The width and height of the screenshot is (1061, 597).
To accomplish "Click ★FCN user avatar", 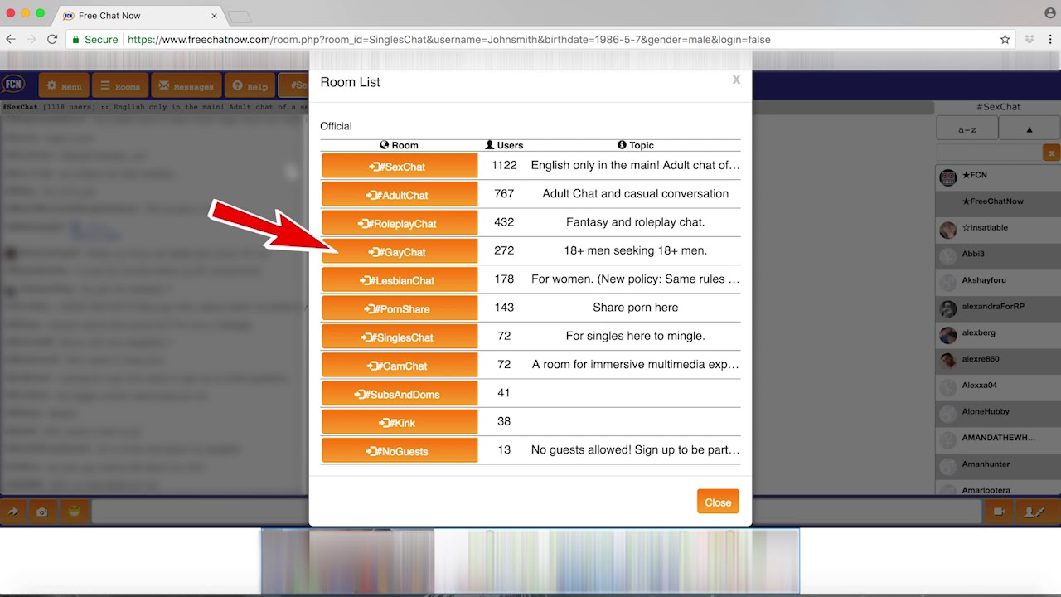I will (x=947, y=177).
